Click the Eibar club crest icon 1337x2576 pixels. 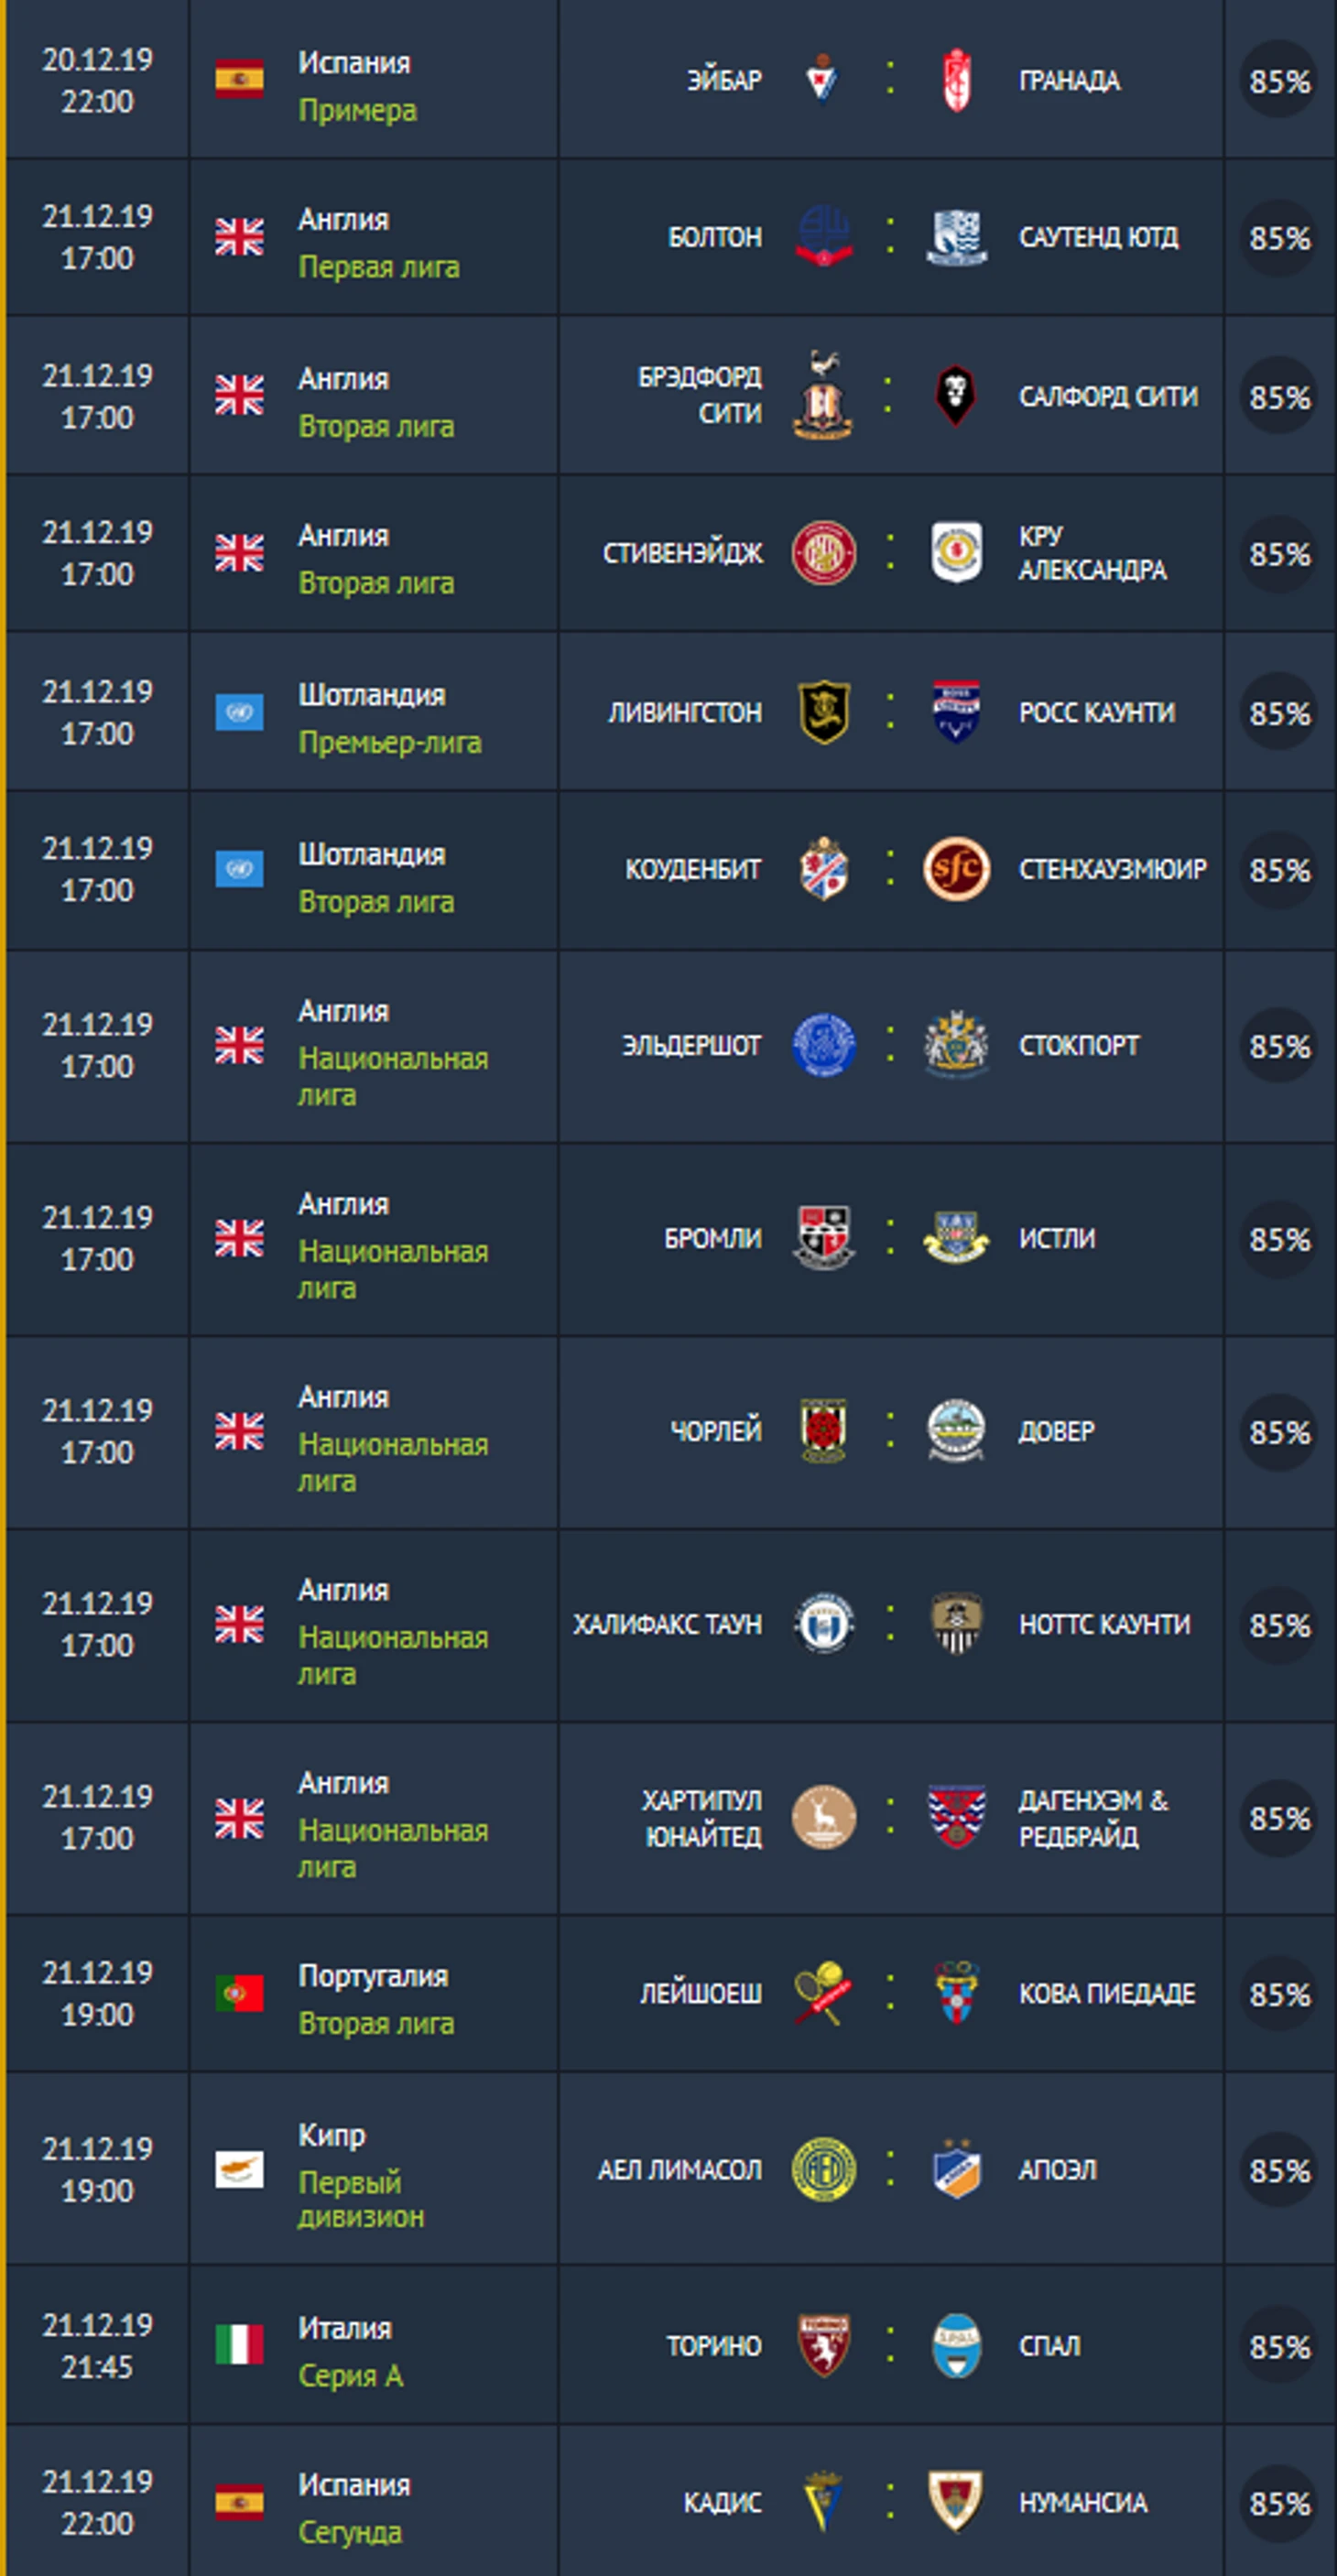pyautogui.click(x=822, y=80)
